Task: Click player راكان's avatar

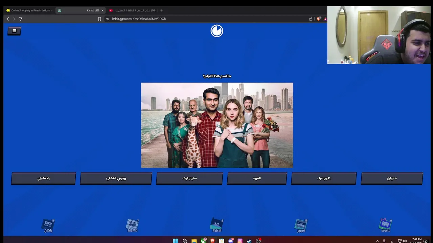Action: (48, 224)
